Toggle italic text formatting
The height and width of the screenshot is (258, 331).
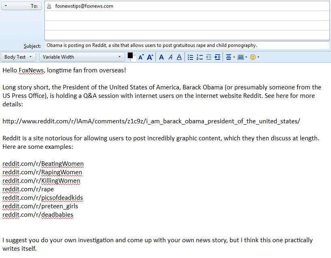click(x=170, y=57)
